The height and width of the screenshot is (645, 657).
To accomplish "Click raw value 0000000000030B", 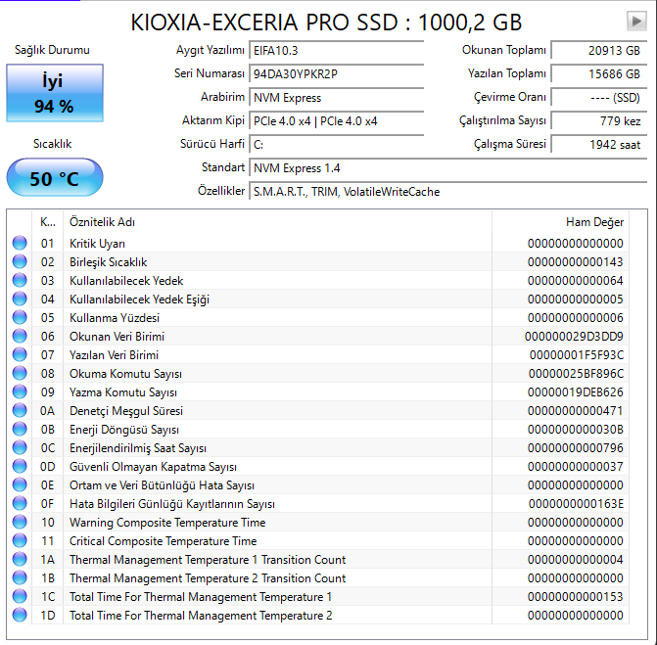I will pos(576,430).
